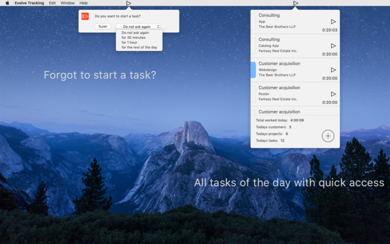Click the Apple menu icon
Screen dimensions: 390x244
(7, 3)
